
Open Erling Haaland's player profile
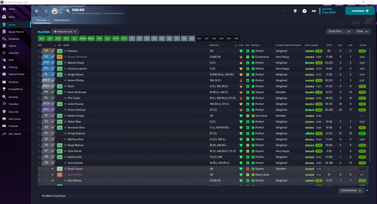[x=76, y=133]
